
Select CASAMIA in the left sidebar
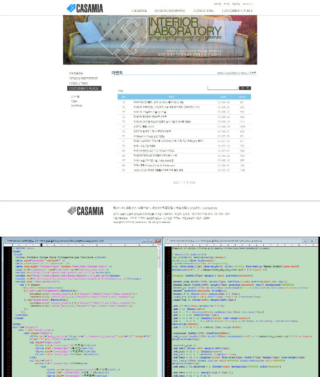click(x=76, y=73)
